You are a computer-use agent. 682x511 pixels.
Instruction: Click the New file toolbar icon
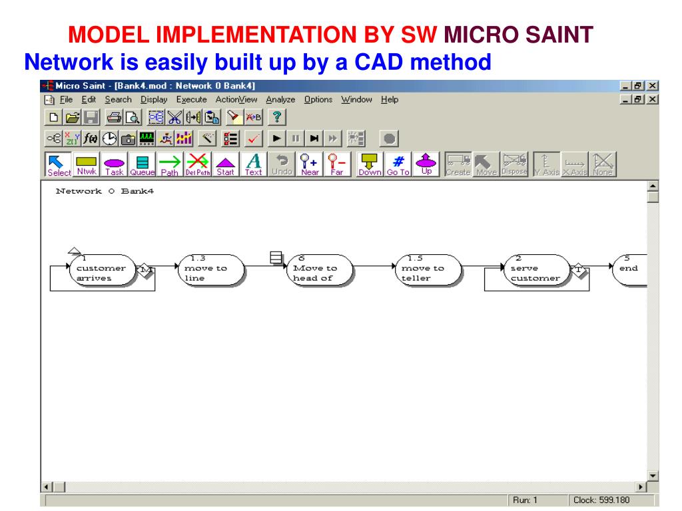(x=53, y=117)
